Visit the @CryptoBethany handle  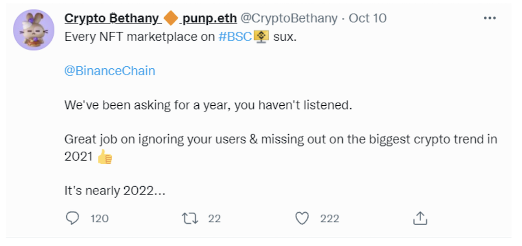pyautogui.click(x=289, y=19)
